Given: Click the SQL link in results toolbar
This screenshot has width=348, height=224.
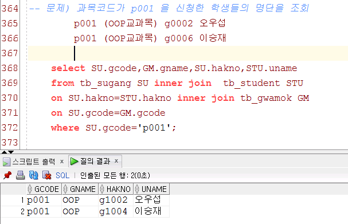Looking at the screenshot, I should click(62, 175).
